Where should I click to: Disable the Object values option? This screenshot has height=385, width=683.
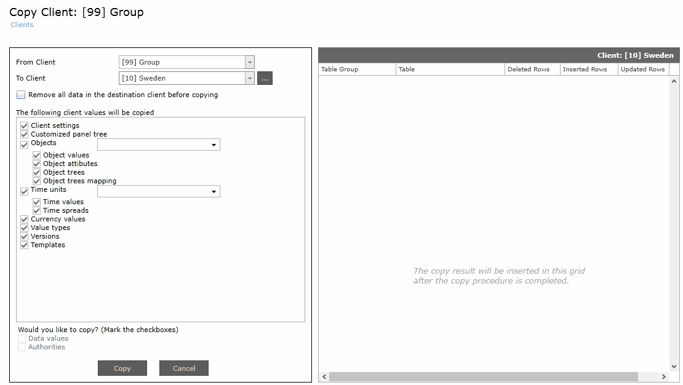(36, 155)
